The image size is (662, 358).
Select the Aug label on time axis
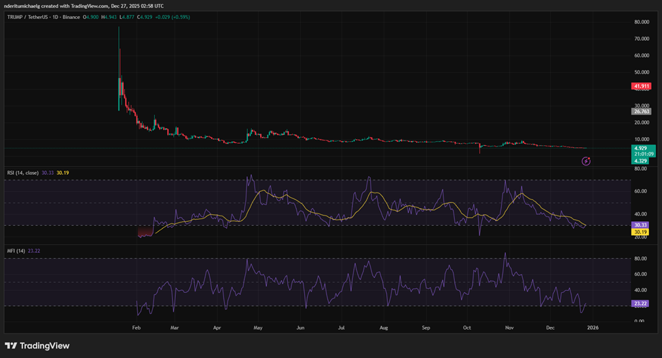click(x=384, y=327)
